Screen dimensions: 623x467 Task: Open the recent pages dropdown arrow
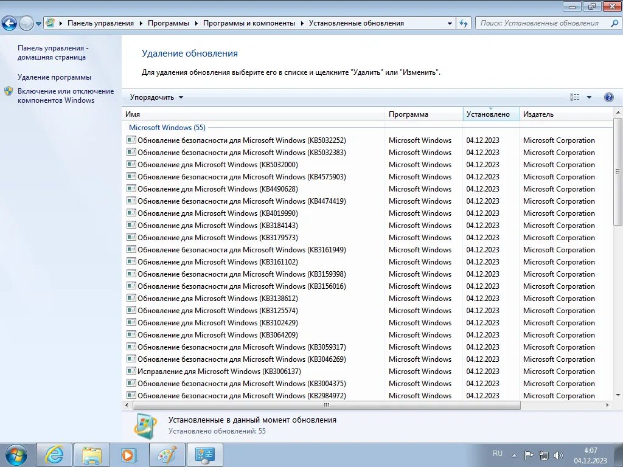[38, 24]
